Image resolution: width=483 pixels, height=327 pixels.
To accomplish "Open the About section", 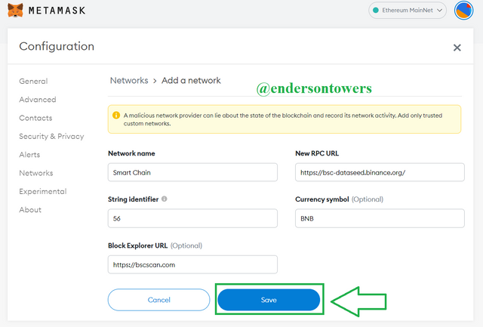I will pyautogui.click(x=30, y=210).
